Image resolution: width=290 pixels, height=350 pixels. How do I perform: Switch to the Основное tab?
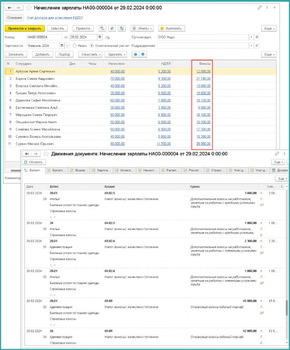[14, 18]
